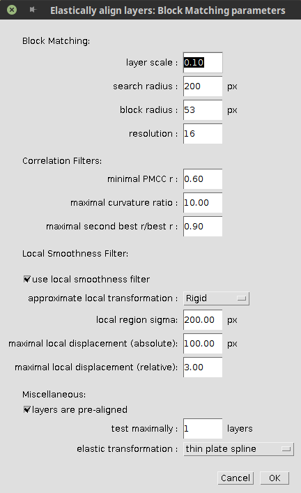The image size is (301, 493).
Task: Click the 'Block Matching:' section heading
Action: [x=56, y=41]
